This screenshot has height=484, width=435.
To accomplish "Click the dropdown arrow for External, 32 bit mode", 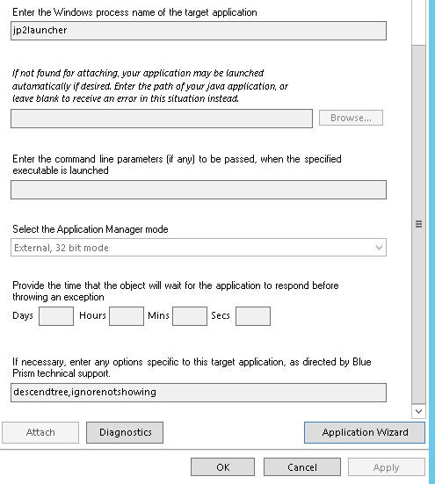I will [x=379, y=247].
